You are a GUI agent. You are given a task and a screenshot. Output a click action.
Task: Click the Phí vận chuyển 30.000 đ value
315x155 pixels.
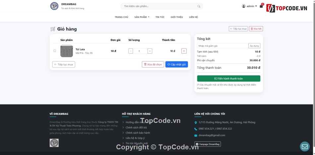tap(255, 60)
